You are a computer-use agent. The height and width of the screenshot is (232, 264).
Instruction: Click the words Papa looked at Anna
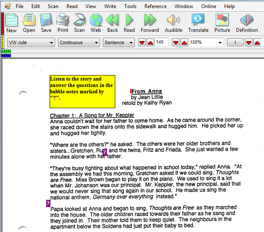[76, 209]
